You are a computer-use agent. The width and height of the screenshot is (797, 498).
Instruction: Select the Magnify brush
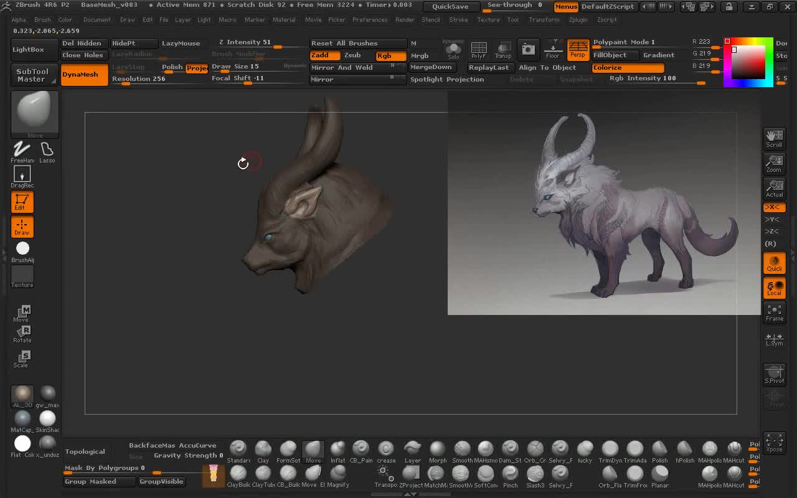(338, 477)
